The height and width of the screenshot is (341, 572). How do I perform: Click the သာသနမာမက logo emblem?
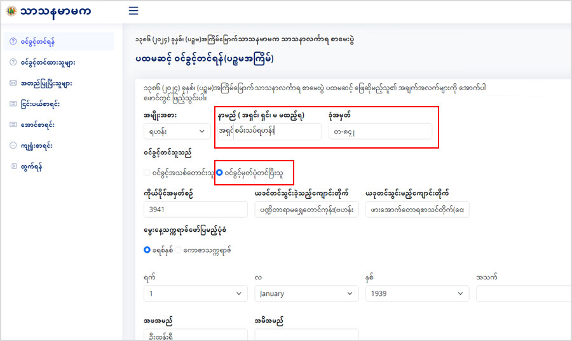tap(11, 11)
